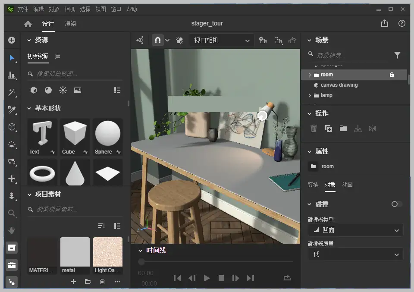Toggle snapping magnet in viewport toolbar
The width and height of the screenshot is (414, 292).
coord(157,40)
